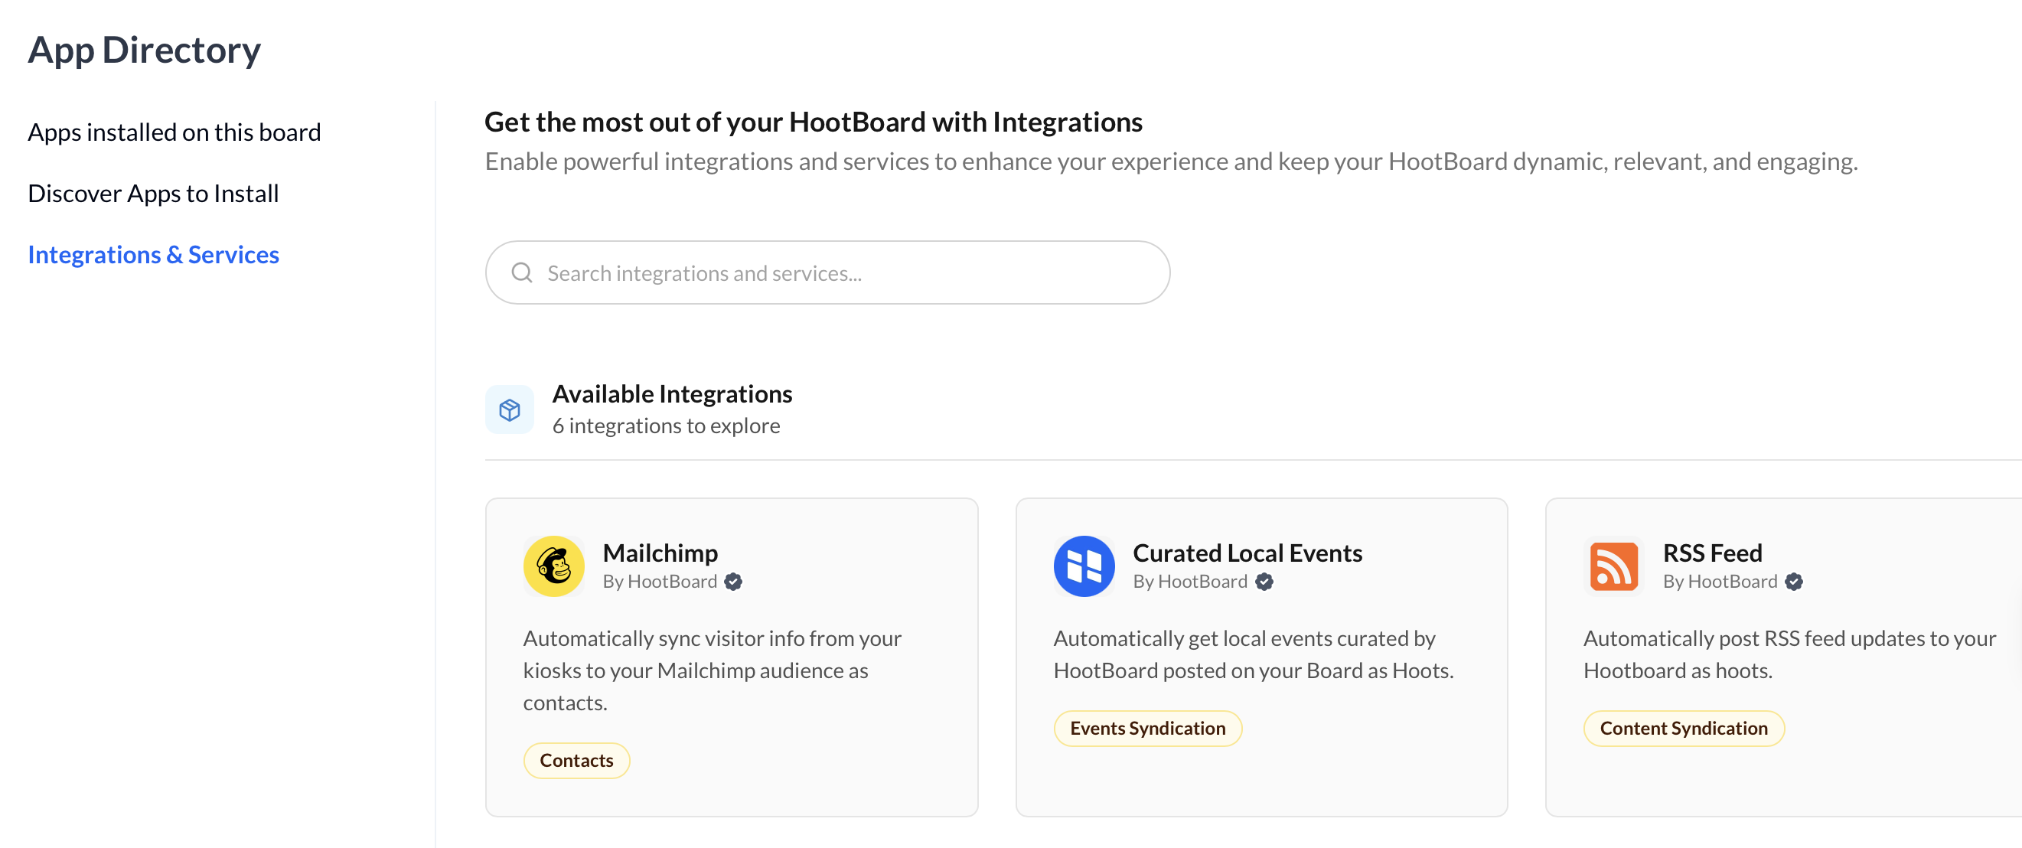The image size is (2022, 848).
Task: Click the verified badge under RSS Feed
Action: click(x=1794, y=581)
